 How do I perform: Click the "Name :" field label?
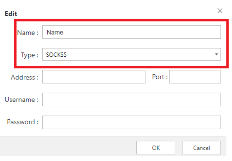28,33
